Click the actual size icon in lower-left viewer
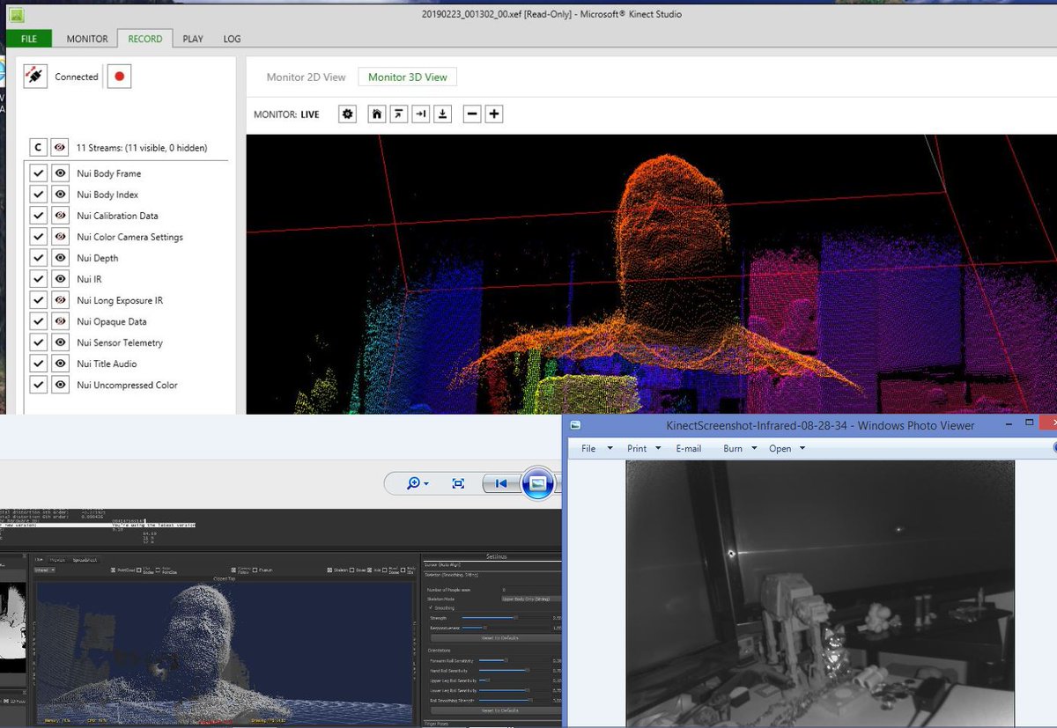1057x728 pixels. pyautogui.click(x=458, y=483)
